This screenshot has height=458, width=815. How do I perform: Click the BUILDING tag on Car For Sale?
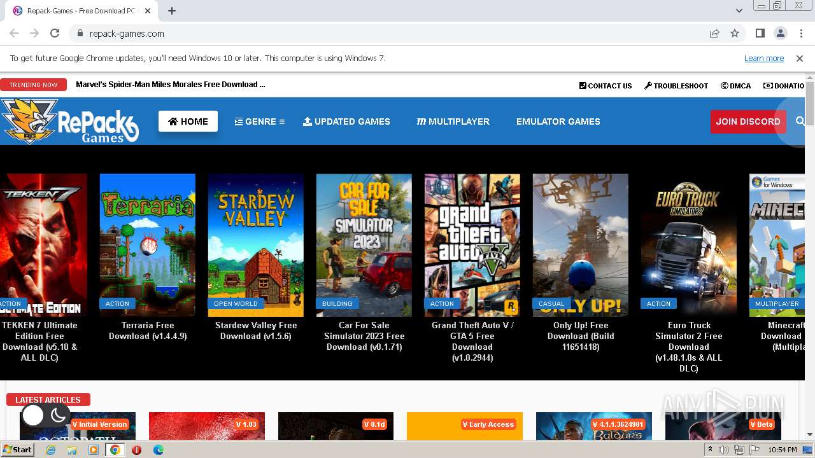(337, 303)
